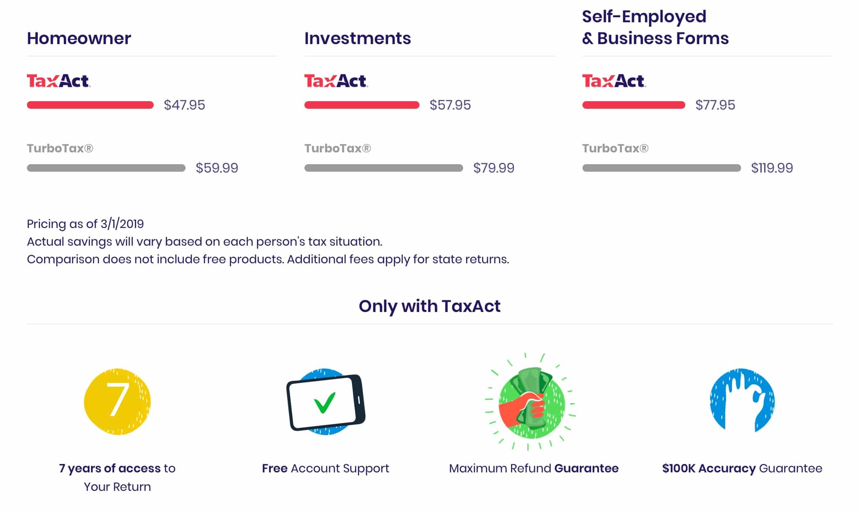The width and height of the screenshot is (860, 511).
Task: Click the blue hand Accuracy Guarantee icon
Action: click(x=742, y=400)
